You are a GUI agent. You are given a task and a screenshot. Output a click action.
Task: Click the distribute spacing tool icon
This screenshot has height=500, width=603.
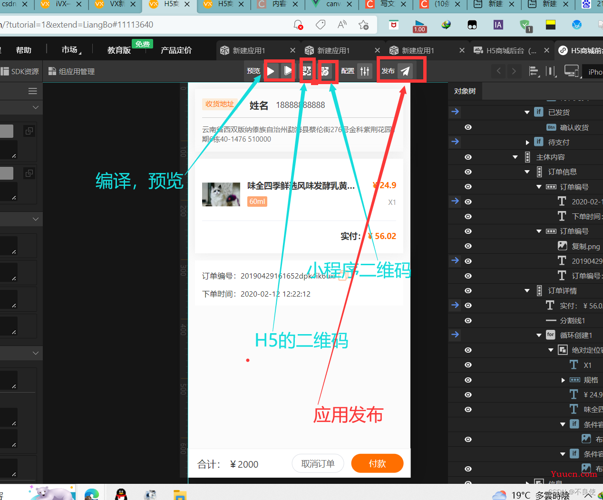(x=551, y=71)
